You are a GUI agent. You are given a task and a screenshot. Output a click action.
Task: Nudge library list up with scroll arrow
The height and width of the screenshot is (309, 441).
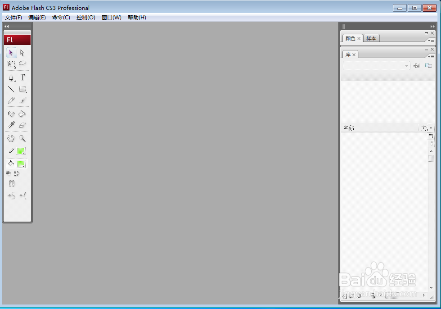click(x=431, y=151)
